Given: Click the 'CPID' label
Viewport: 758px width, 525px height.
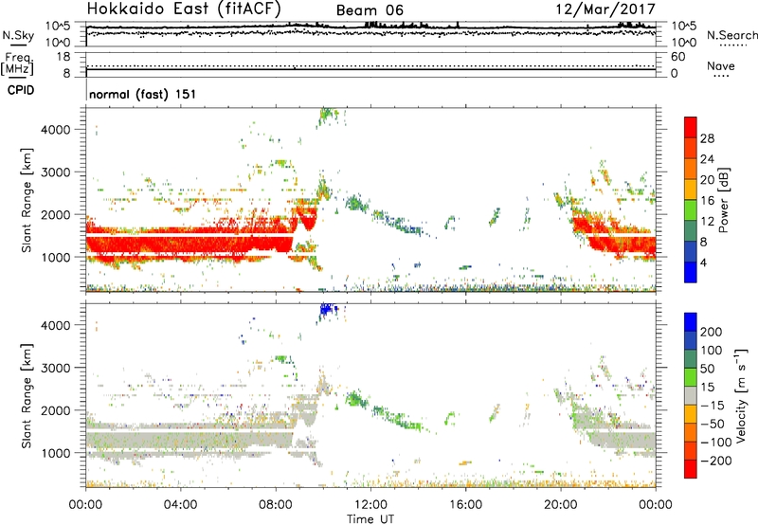Looking at the screenshot, I should (21, 90).
